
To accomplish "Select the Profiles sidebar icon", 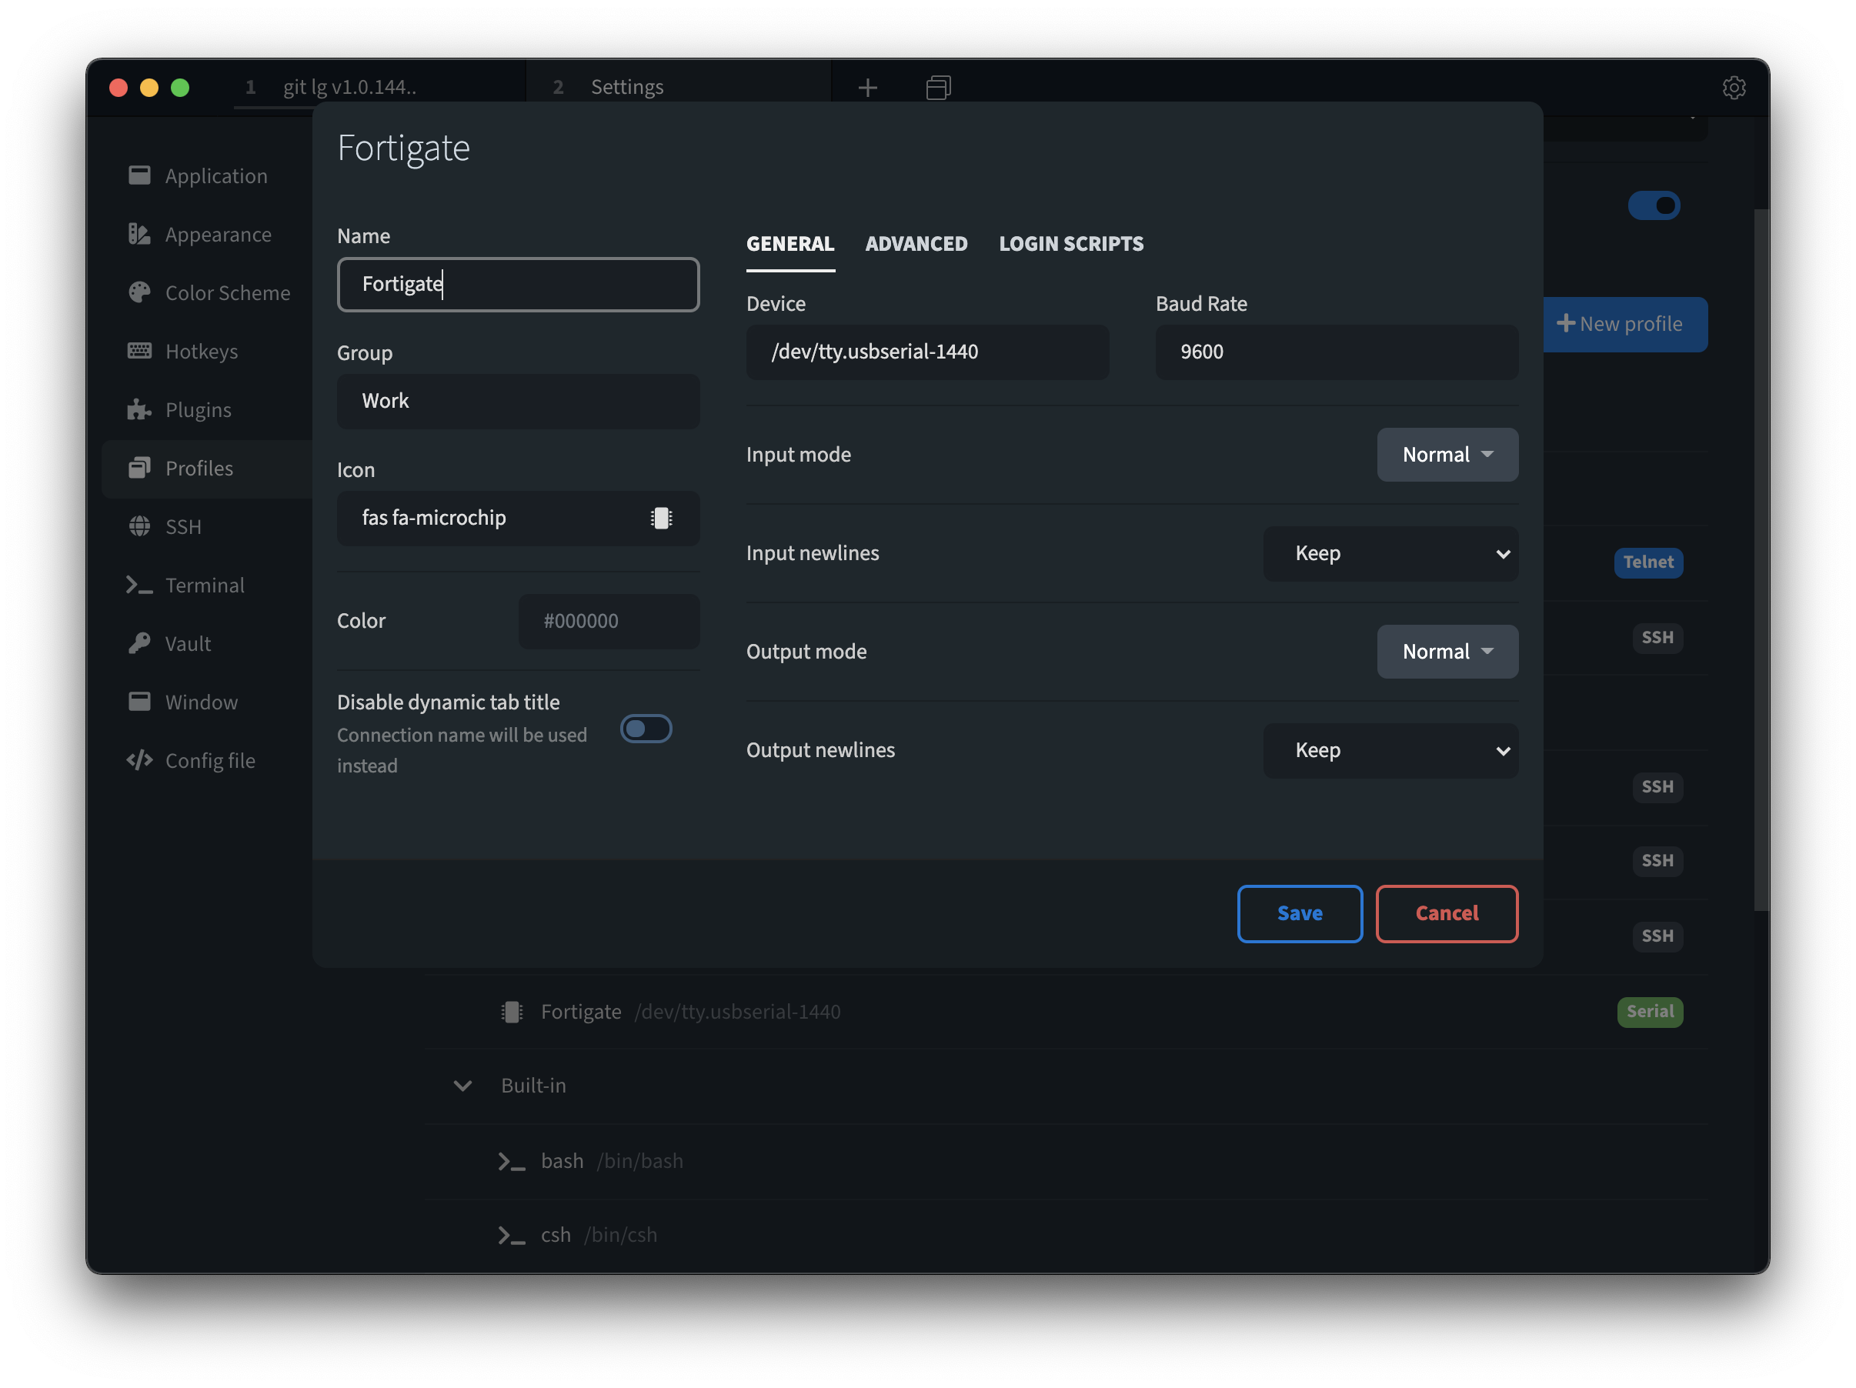I will coord(139,468).
